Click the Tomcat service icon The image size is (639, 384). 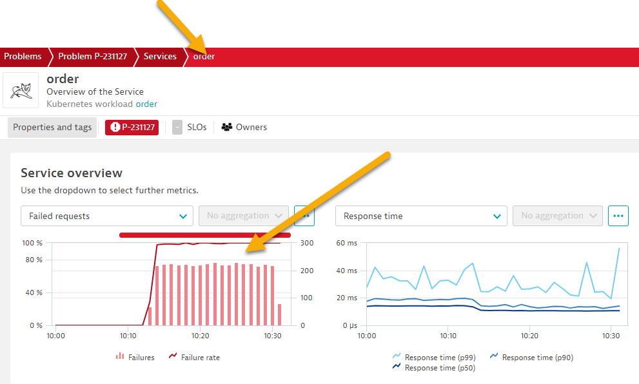(x=21, y=90)
